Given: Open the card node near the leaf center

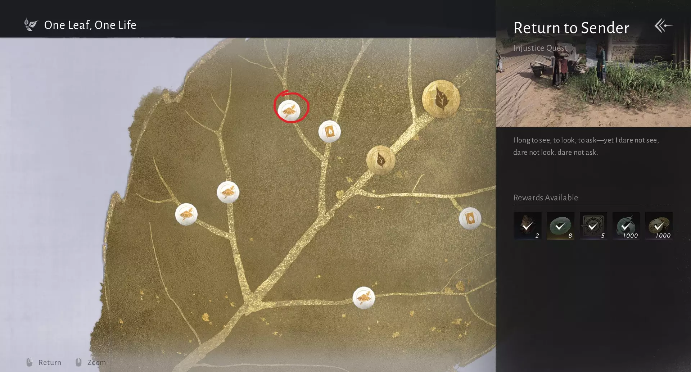Looking at the screenshot, I should tap(329, 131).
